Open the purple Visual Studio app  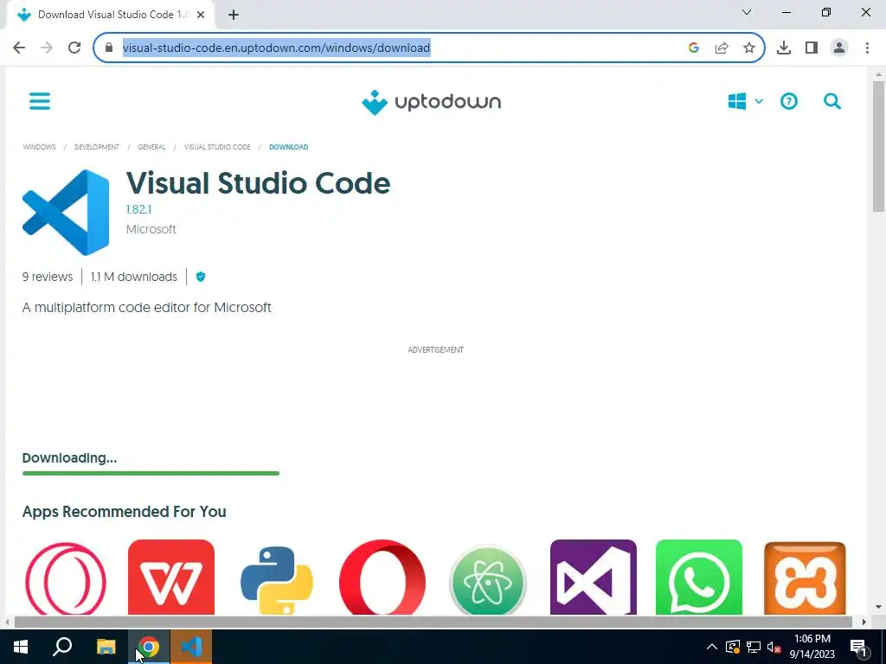(x=594, y=577)
